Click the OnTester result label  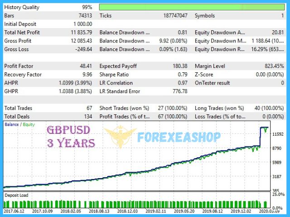point(213,83)
